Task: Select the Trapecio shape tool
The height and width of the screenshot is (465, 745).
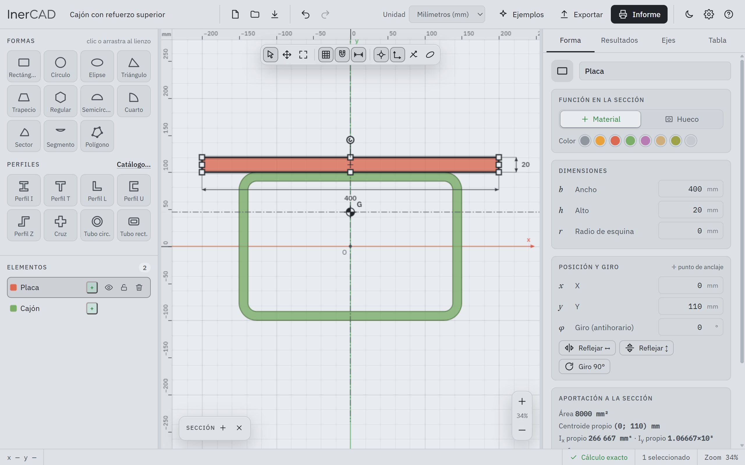Action: (x=24, y=101)
